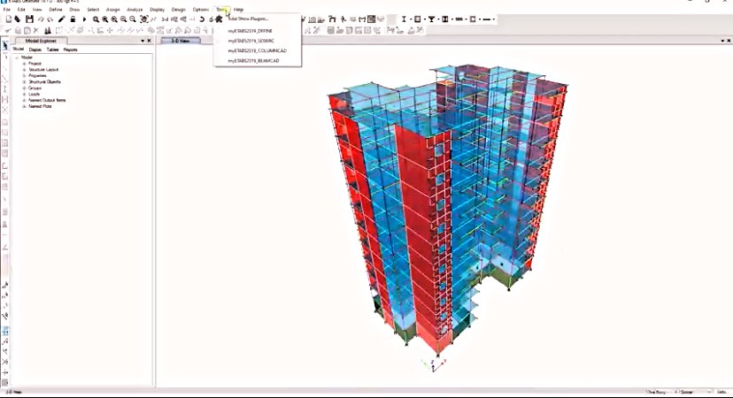Expand the Named Output Items node

[x=24, y=100]
